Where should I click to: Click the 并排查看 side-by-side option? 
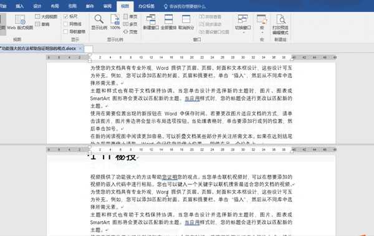click(x=210, y=17)
